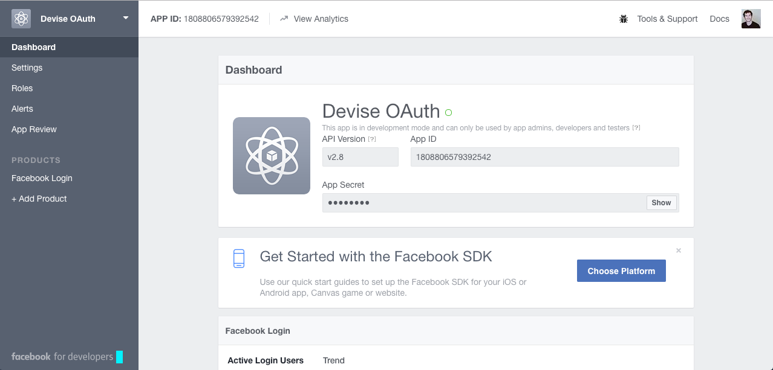
Task: Show the App Secret value
Action: [661, 203]
